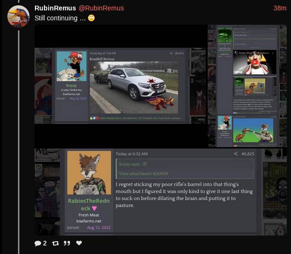
Task: Open RubinRemus profile avatar
Action: tap(18, 17)
